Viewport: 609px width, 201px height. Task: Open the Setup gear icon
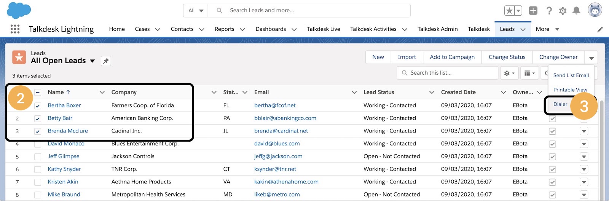[563, 11]
